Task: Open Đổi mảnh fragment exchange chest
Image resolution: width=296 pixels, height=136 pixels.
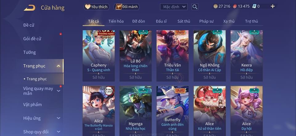Action: point(127,7)
